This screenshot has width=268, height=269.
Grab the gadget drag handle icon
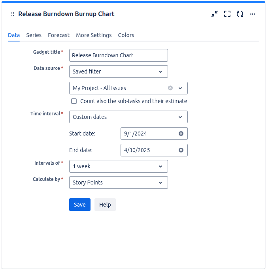(x=13, y=14)
